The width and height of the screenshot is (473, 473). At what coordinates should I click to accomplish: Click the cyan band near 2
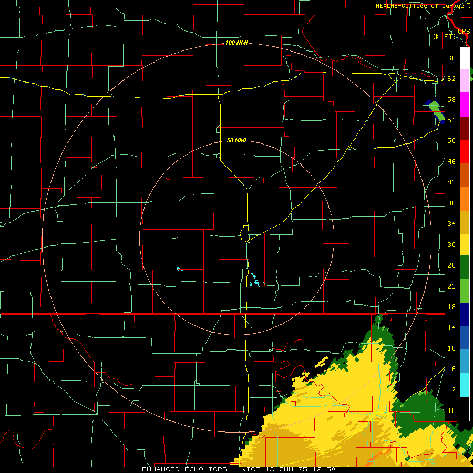pos(464,385)
